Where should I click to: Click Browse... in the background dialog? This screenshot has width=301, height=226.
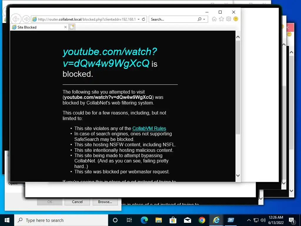pyautogui.click(x=105, y=202)
